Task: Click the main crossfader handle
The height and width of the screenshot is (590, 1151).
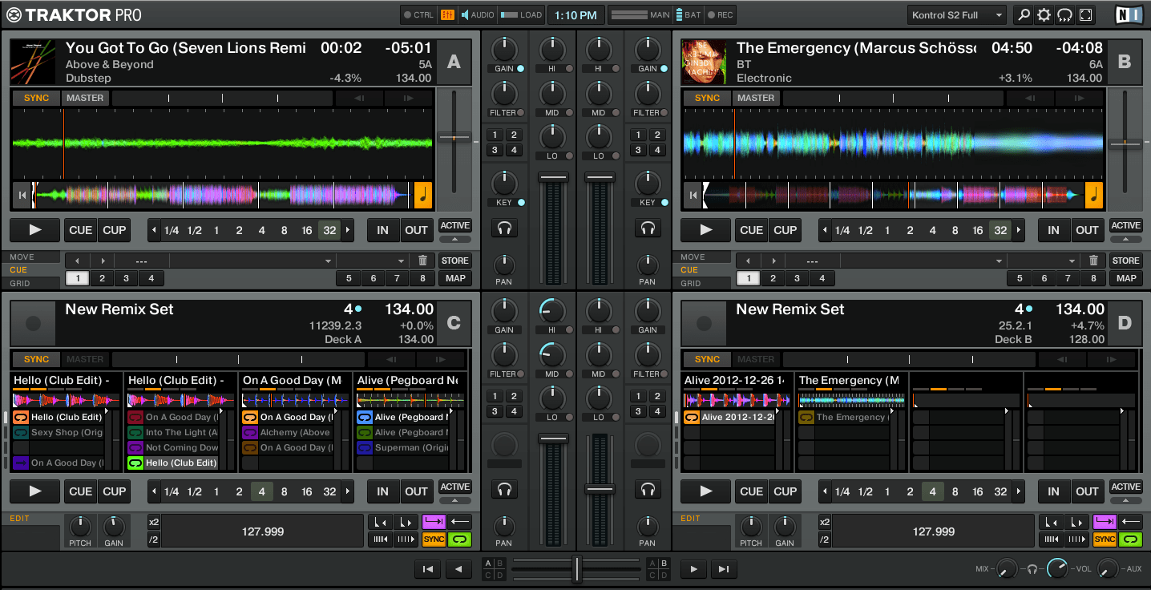Action: pos(576,568)
